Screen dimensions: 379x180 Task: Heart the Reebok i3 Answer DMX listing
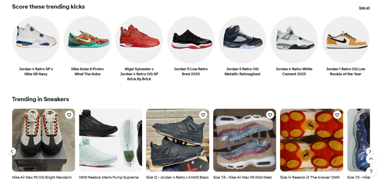(337, 115)
